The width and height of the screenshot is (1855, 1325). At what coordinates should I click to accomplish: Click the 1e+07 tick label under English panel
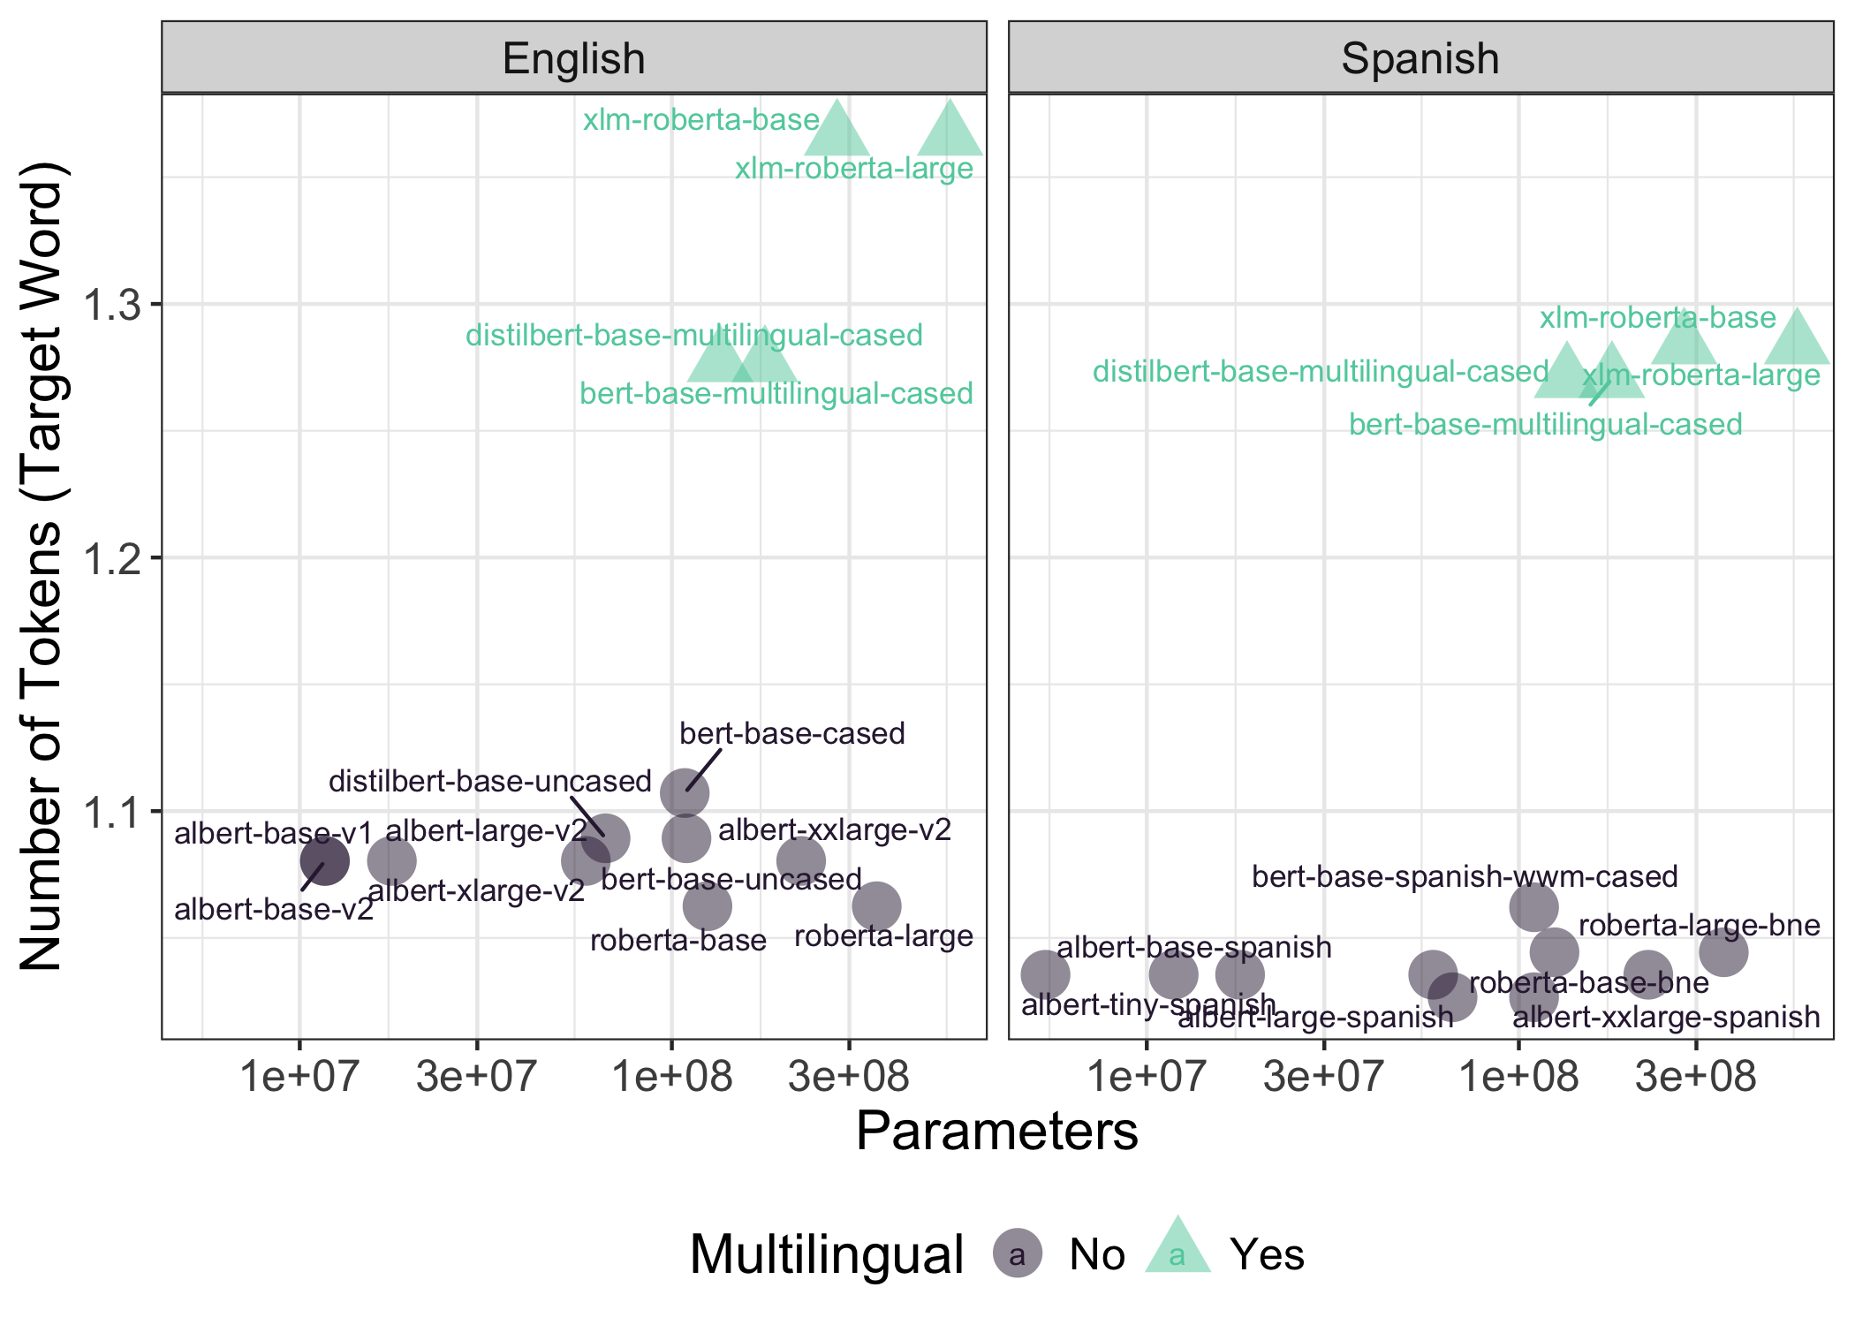(299, 1078)
